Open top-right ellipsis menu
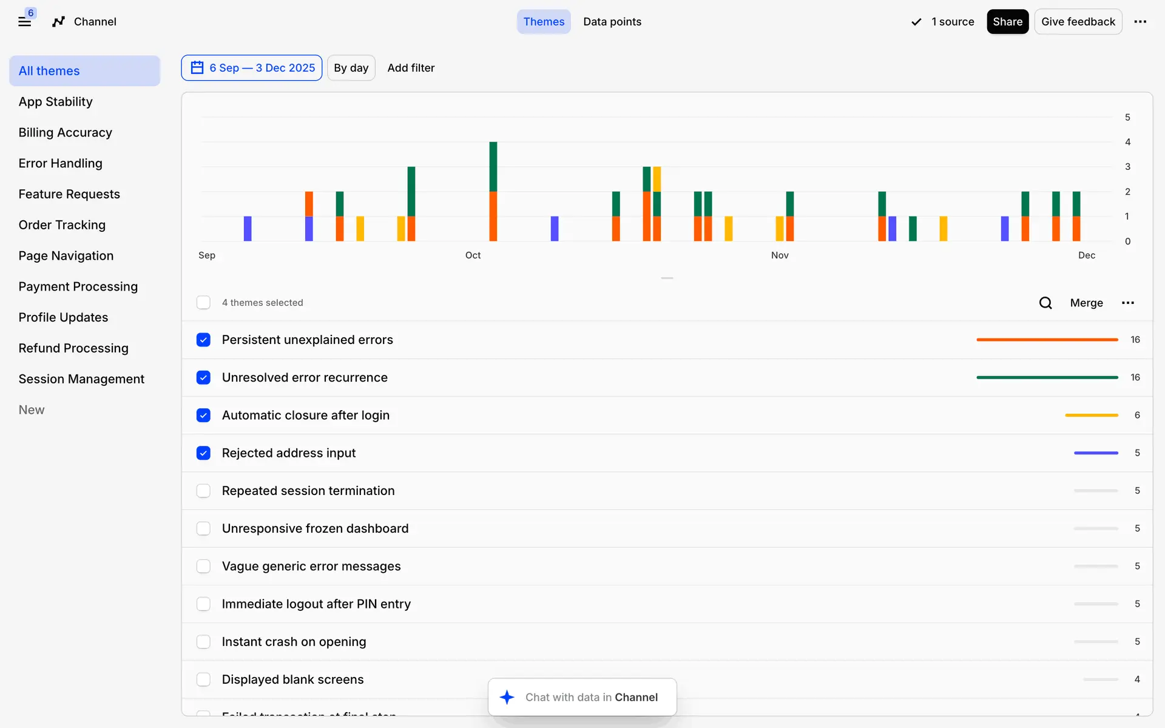1165x728 pixels. click(x=1140, y=22)
